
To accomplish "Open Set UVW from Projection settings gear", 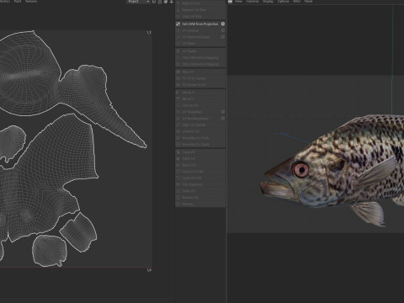I will point(223,24).
